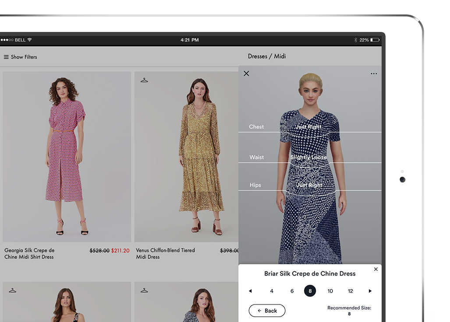The width and height of the screenshot is (450, 322).
Task: Tap hanger icon on Venus Chiffon-Blend dress
Action: click(x=144, y=80)
